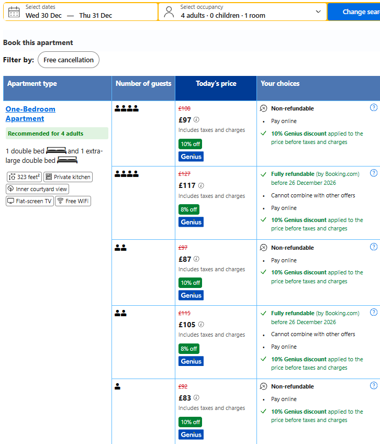This screenshot has height=444, width=380.
Task: Toggle the Free cancellation filter
Action: click(x=69, y=60)
